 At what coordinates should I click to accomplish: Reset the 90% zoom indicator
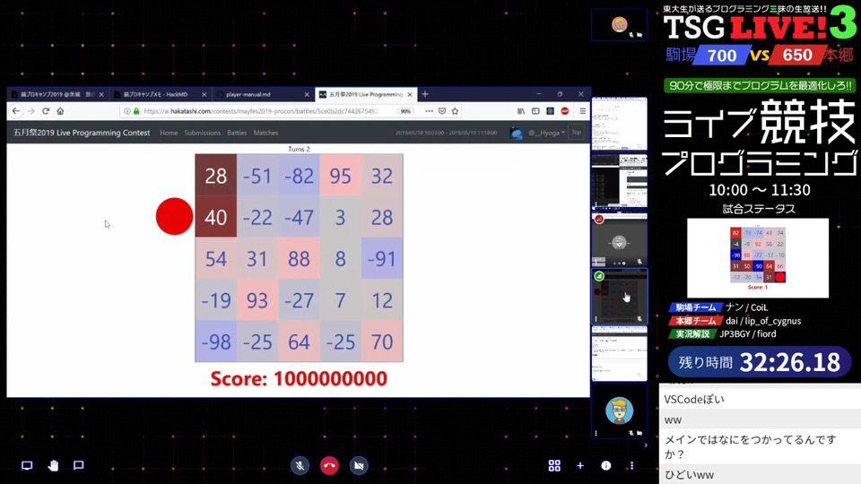tap(405, 111)
